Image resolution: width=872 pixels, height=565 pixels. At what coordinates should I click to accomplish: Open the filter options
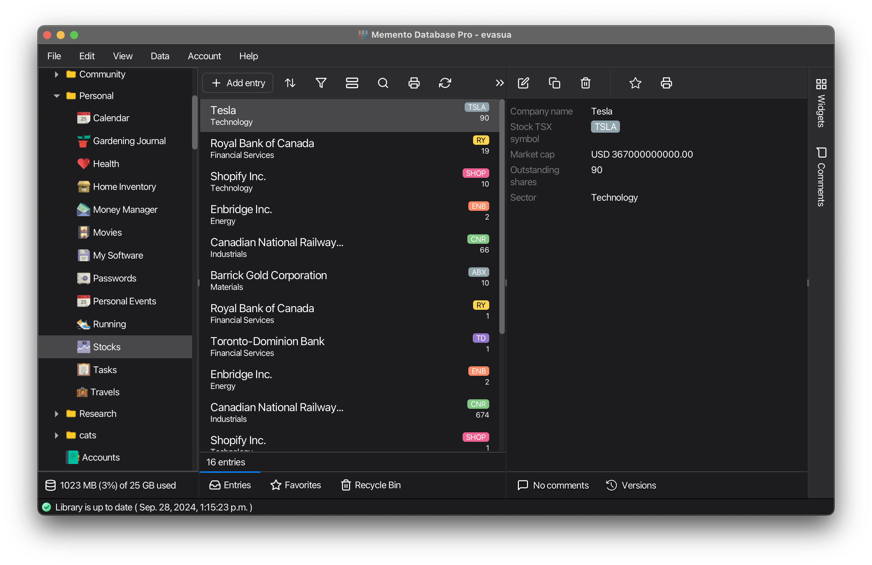(320, 83)
